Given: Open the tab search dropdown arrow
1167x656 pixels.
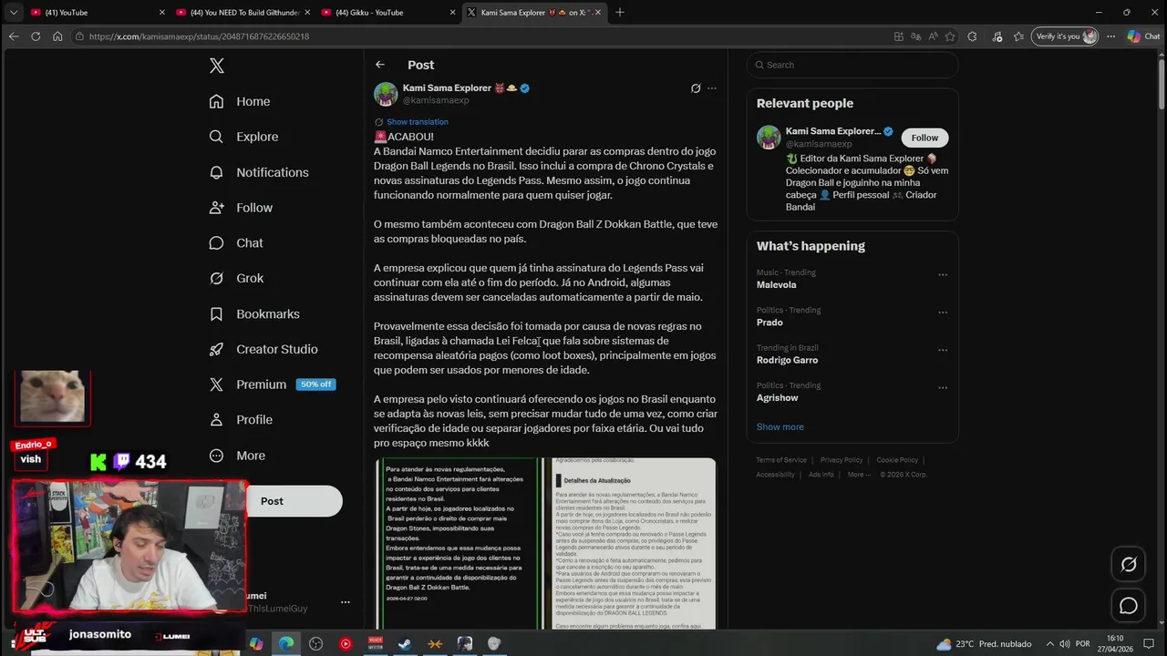Looking at the screenshot, I should click(13, 12).
